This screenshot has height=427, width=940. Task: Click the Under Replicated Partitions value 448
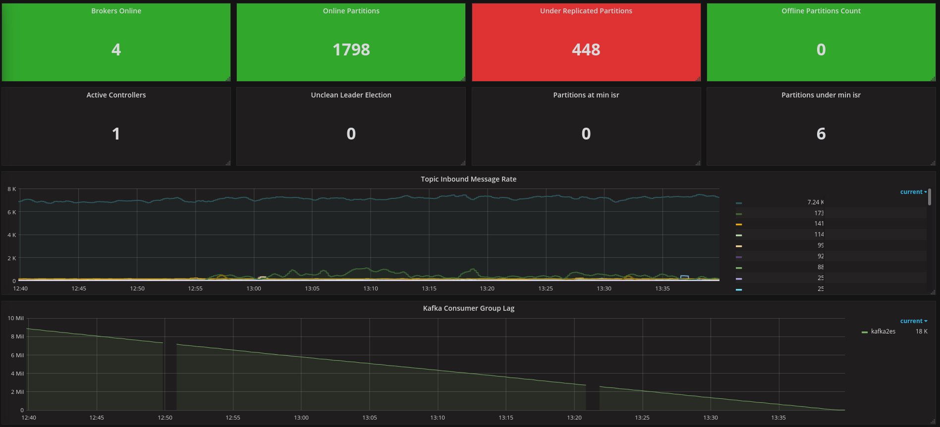(586, 49)
